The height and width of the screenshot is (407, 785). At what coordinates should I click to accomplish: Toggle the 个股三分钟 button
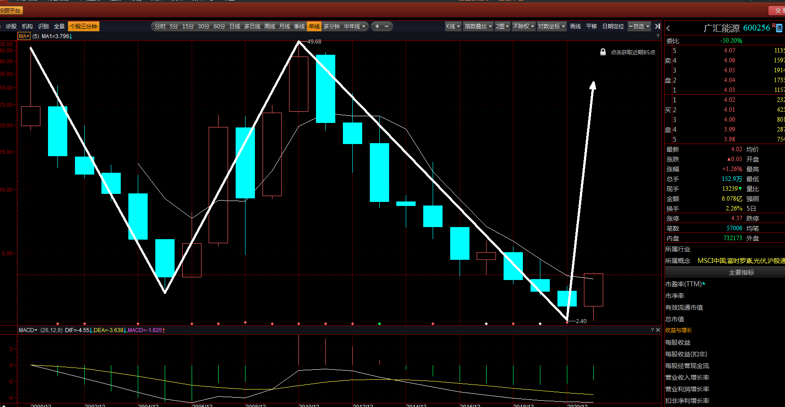click(83, 26)
